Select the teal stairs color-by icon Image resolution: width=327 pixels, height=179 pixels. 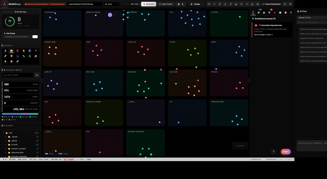pos(24,56)
